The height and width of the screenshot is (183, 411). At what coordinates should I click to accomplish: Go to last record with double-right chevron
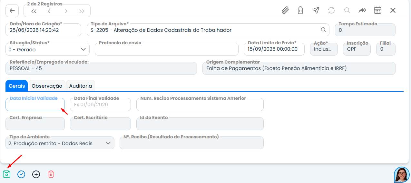click(82, 11)
